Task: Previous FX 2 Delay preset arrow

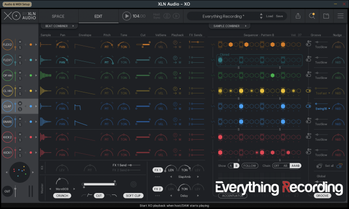Action: point(171,195)
